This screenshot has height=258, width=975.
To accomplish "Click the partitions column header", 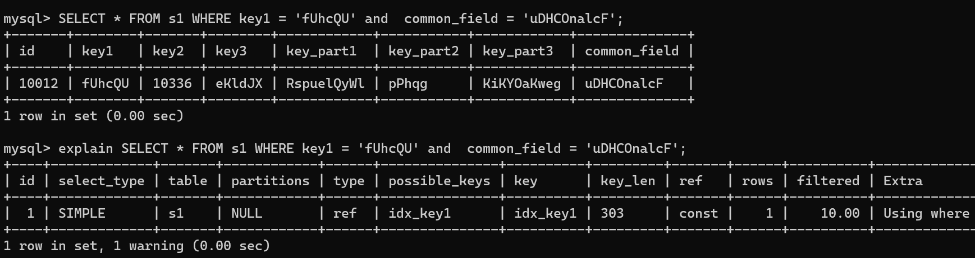I will 270,181.
